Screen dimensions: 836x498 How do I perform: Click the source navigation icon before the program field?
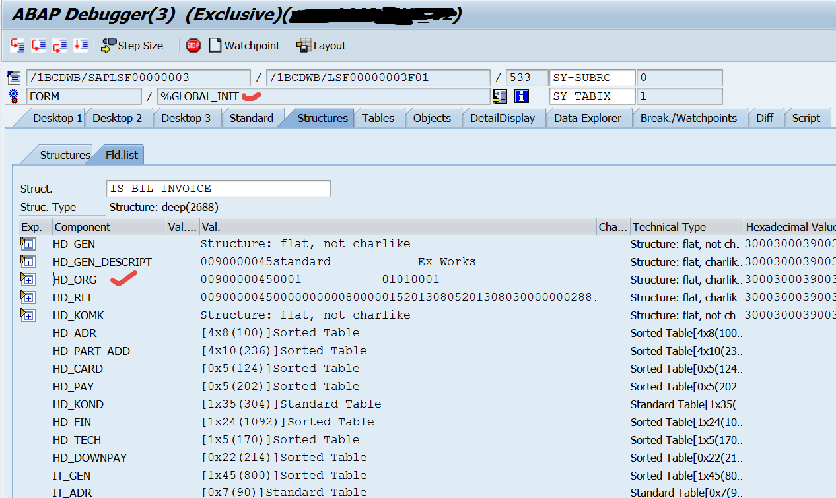13,77
